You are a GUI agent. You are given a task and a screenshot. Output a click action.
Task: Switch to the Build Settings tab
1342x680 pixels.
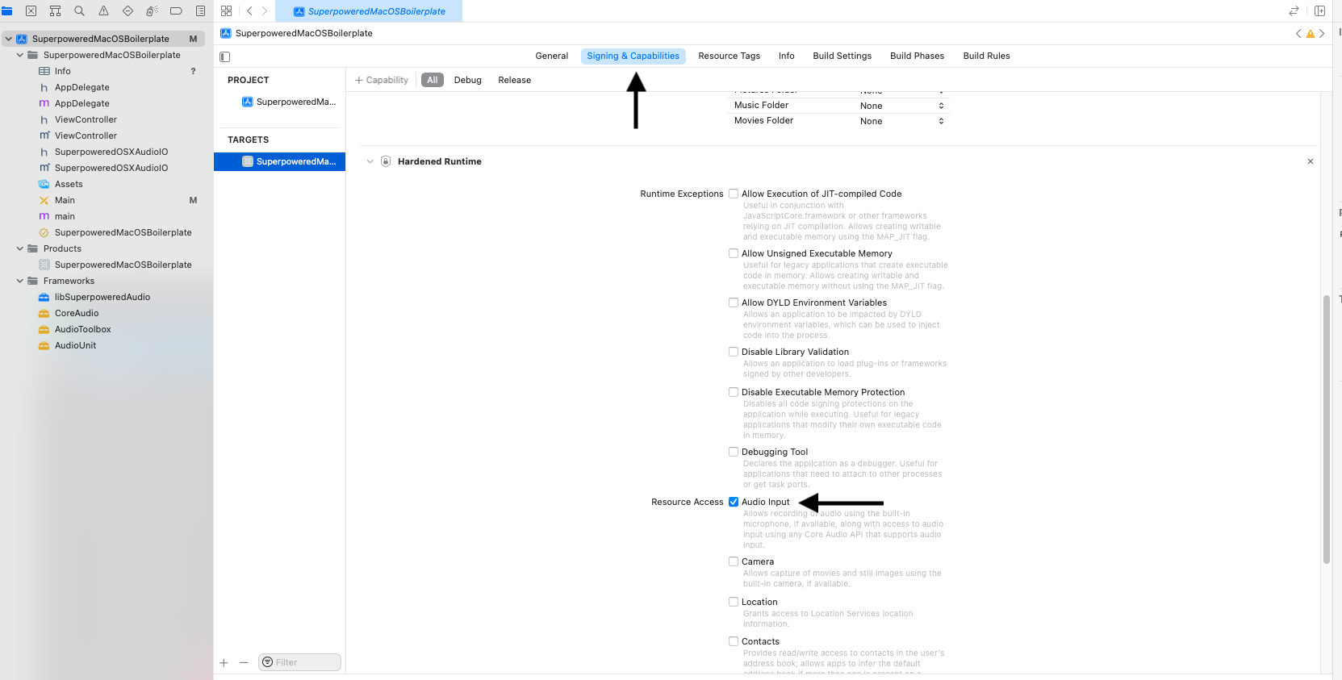click(x=842, y=56)
